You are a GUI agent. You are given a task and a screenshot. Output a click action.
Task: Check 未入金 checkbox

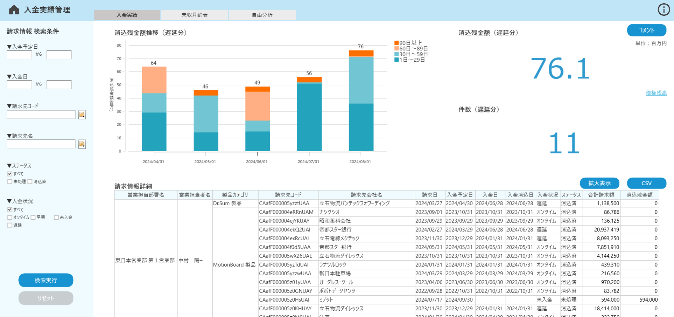point(56,217)
